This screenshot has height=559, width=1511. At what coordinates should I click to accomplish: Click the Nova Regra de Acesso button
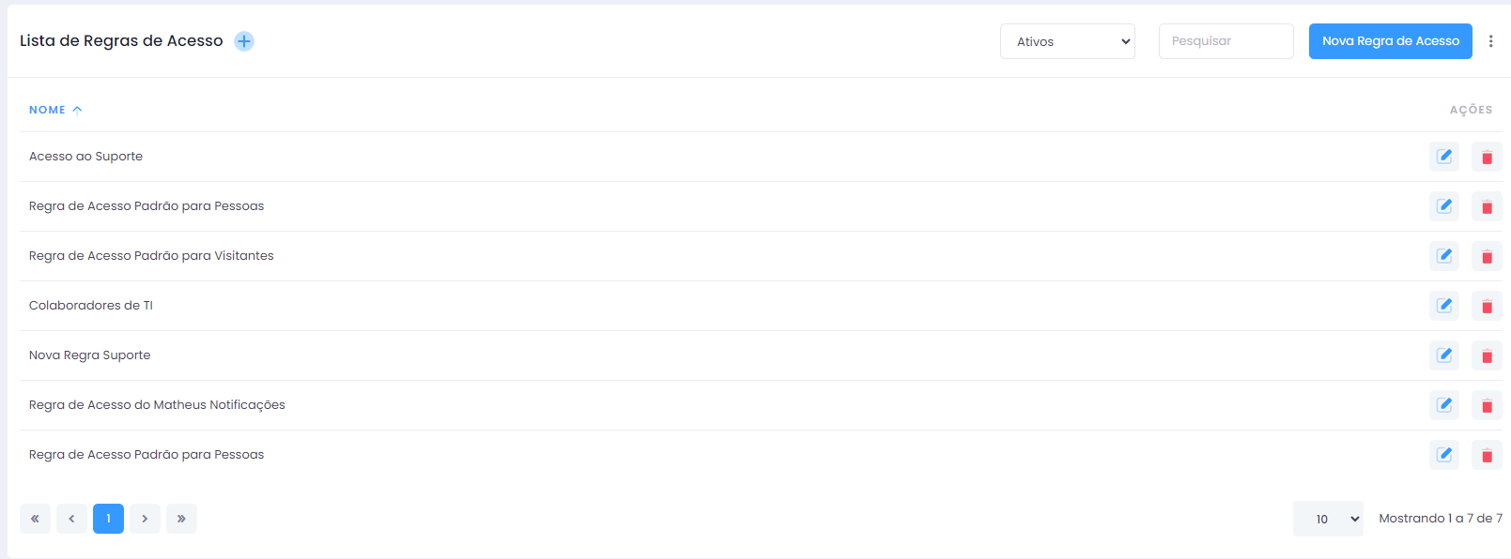1390,41
